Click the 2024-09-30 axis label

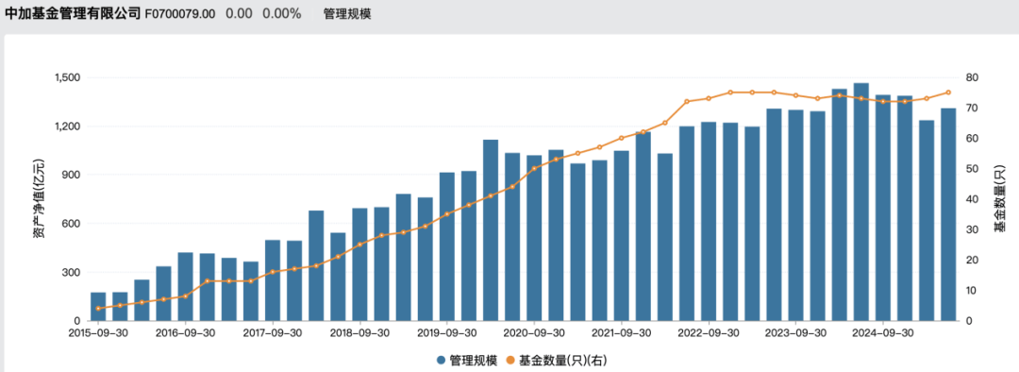click(x=882, y=332)
